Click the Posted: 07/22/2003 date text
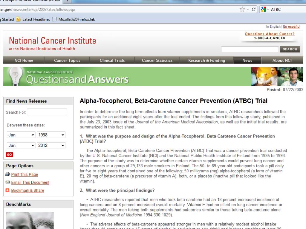This screenshot has height=229, width=306. coord(285,89)
